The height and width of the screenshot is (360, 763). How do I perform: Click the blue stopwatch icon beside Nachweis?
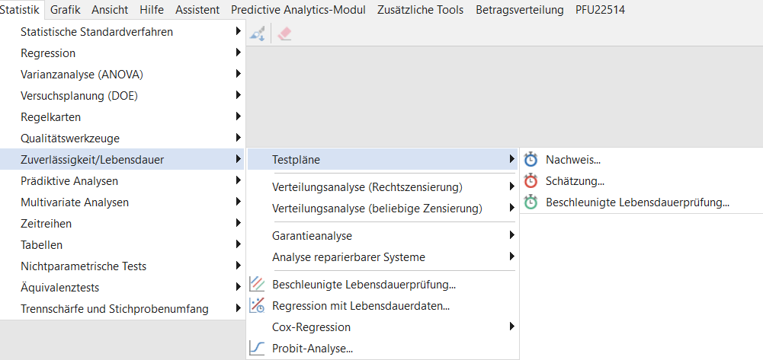pos(531,159)
